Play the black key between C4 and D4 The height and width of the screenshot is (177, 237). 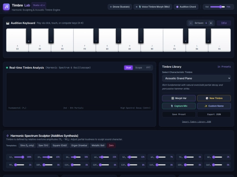point(186,36)
